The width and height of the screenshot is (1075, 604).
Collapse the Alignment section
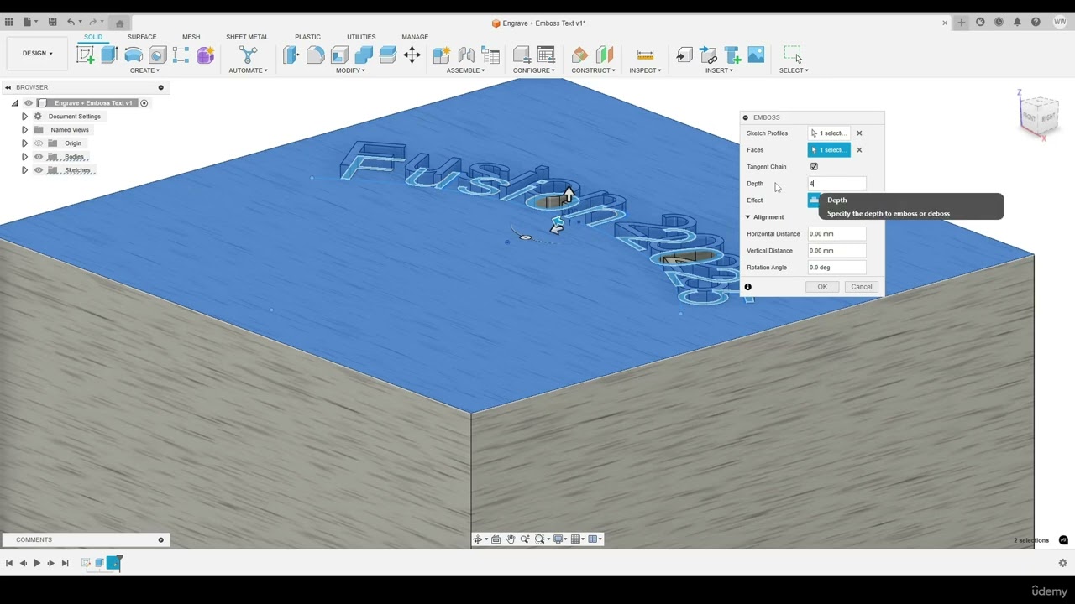point(748,217)
